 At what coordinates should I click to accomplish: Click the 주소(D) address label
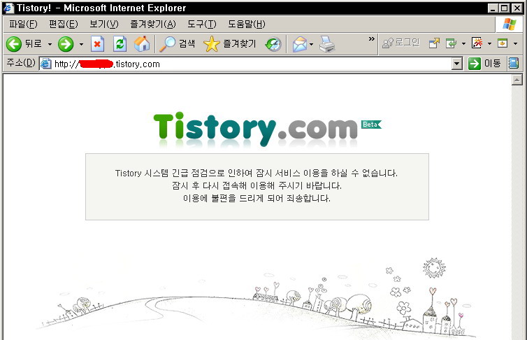tap(21, 63)
